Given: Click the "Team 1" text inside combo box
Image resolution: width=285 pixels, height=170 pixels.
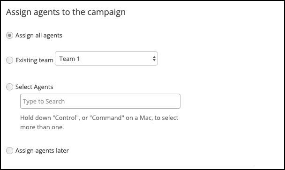Looking at the screenshot, I should tap(69, 59).
